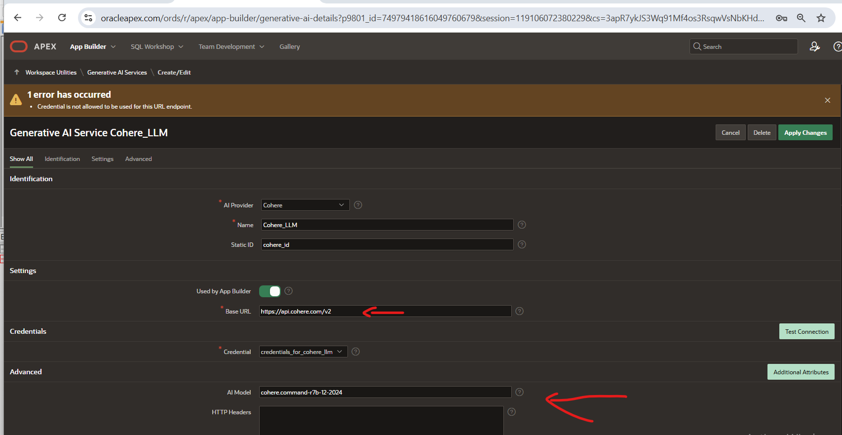Screen dimensions: 842x435
Task: Click the Generative AI Services breadcrumb
Action: pos(117,73)
